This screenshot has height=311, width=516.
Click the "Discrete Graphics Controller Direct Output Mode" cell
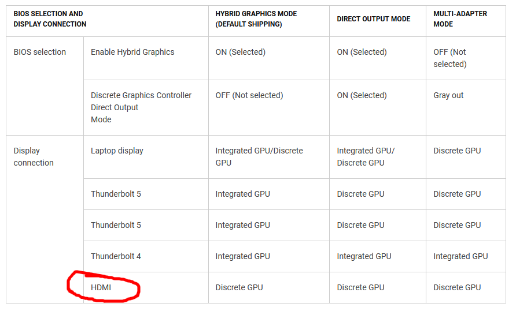[x=141, y=107]
